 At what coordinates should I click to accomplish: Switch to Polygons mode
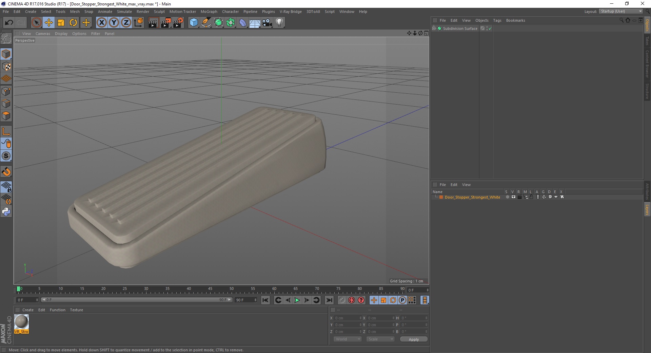point(6,116)
